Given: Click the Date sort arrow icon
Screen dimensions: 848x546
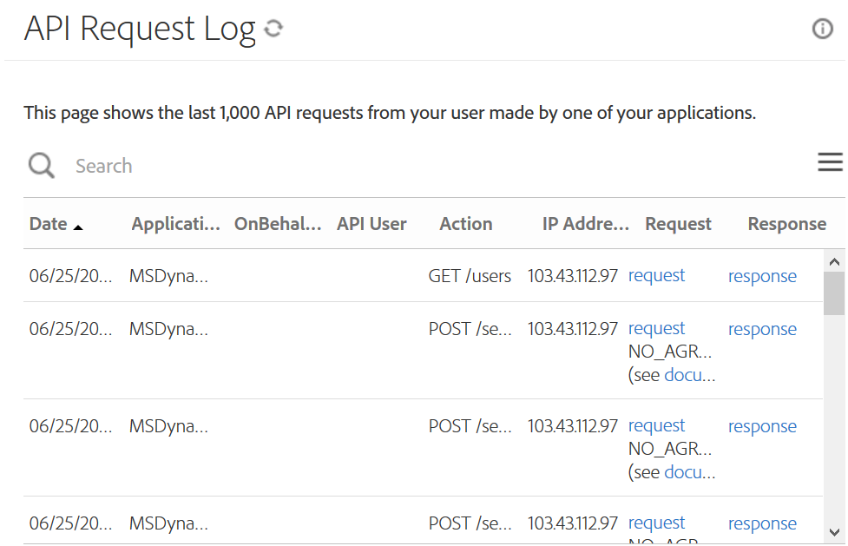Looking at the screenshot, I should (78, 227).
